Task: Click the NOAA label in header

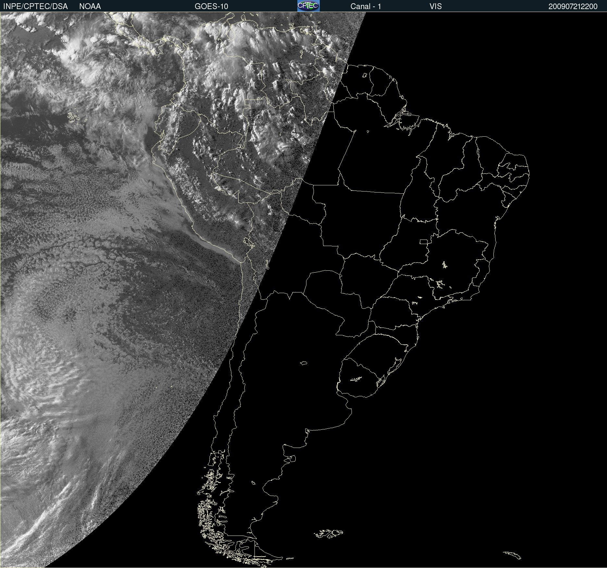Action: point(90,6)
